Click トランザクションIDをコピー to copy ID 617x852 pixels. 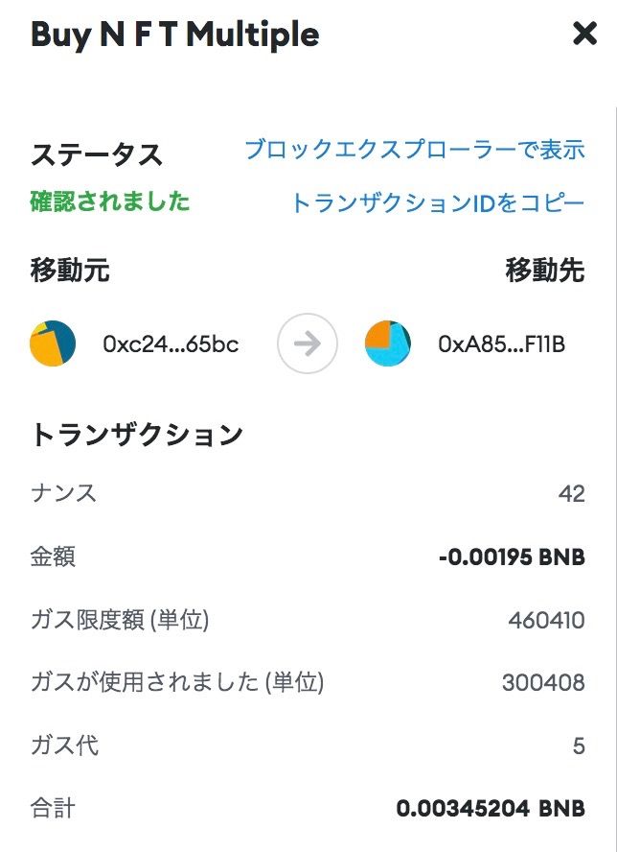pyautogui.click(x=437, y=203)
